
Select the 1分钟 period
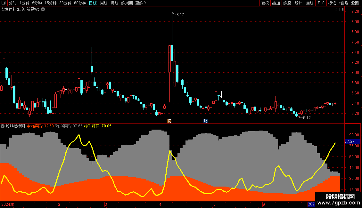pos(24,3)
